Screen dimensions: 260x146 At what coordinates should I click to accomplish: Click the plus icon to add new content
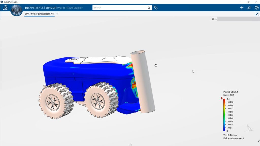[x=242, y=8]
